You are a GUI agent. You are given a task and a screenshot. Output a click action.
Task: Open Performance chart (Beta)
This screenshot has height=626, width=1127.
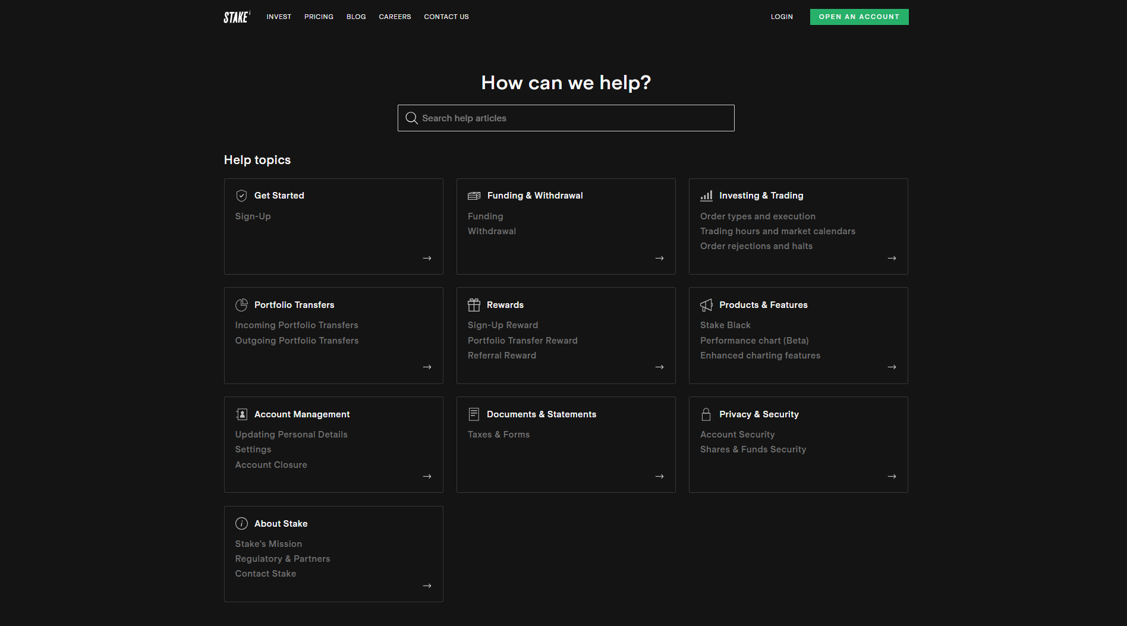(754, 341)
